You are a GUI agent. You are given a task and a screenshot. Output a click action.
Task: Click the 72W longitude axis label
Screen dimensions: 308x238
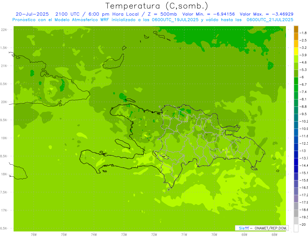click(x=154, y=235)
